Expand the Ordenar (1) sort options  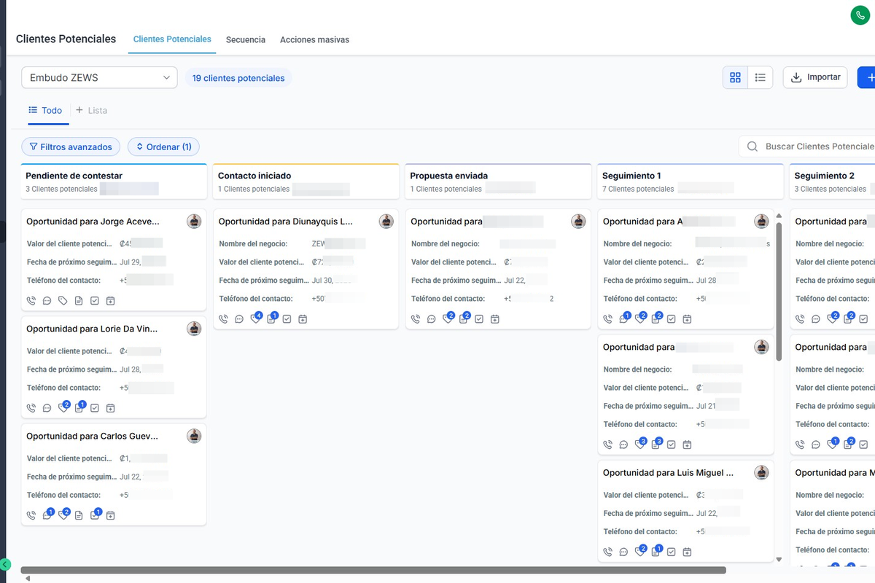(x=163, y=146)
